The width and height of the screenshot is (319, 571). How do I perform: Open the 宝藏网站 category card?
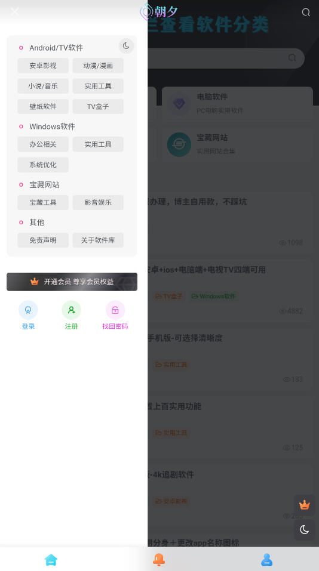coord(237,144)
